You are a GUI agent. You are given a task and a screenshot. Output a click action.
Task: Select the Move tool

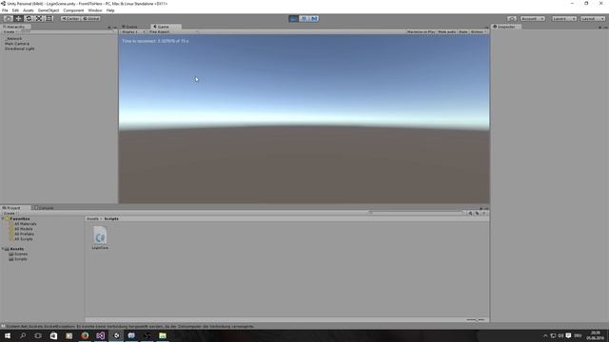pyautogui.click(x=18, y=19)
